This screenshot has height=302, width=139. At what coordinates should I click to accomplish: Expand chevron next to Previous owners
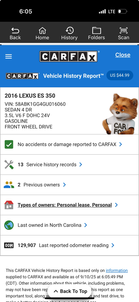click(x=64, y=185)
